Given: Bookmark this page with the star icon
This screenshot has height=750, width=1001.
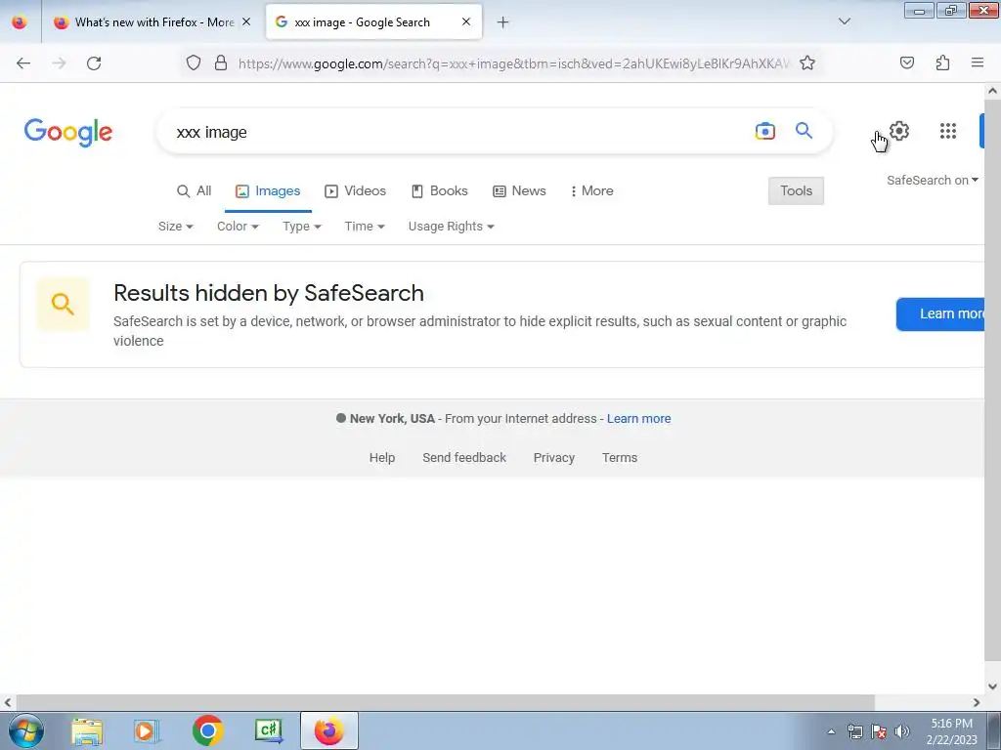Looking at the screenshot, I should click(806, 62).
